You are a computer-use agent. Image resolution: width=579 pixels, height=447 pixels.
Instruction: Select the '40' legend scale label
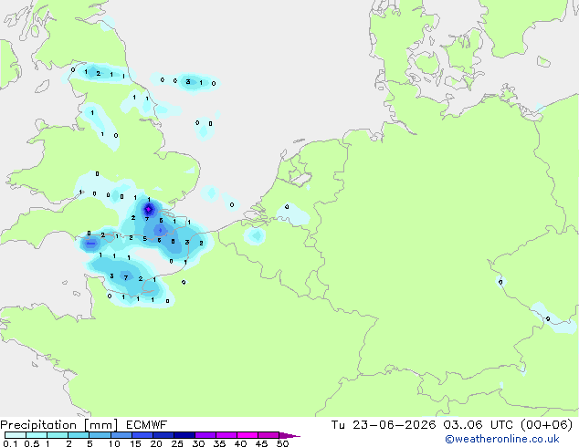coord(240,443)
